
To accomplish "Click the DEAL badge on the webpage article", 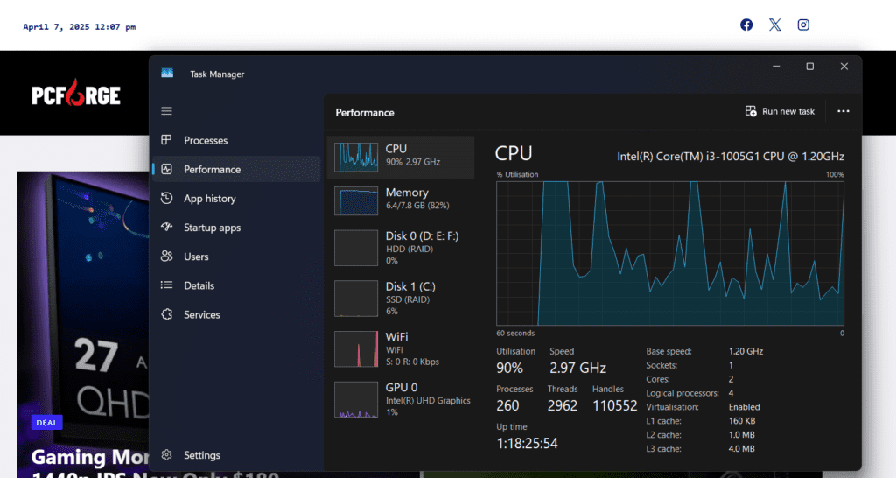I will coord(46,423).
